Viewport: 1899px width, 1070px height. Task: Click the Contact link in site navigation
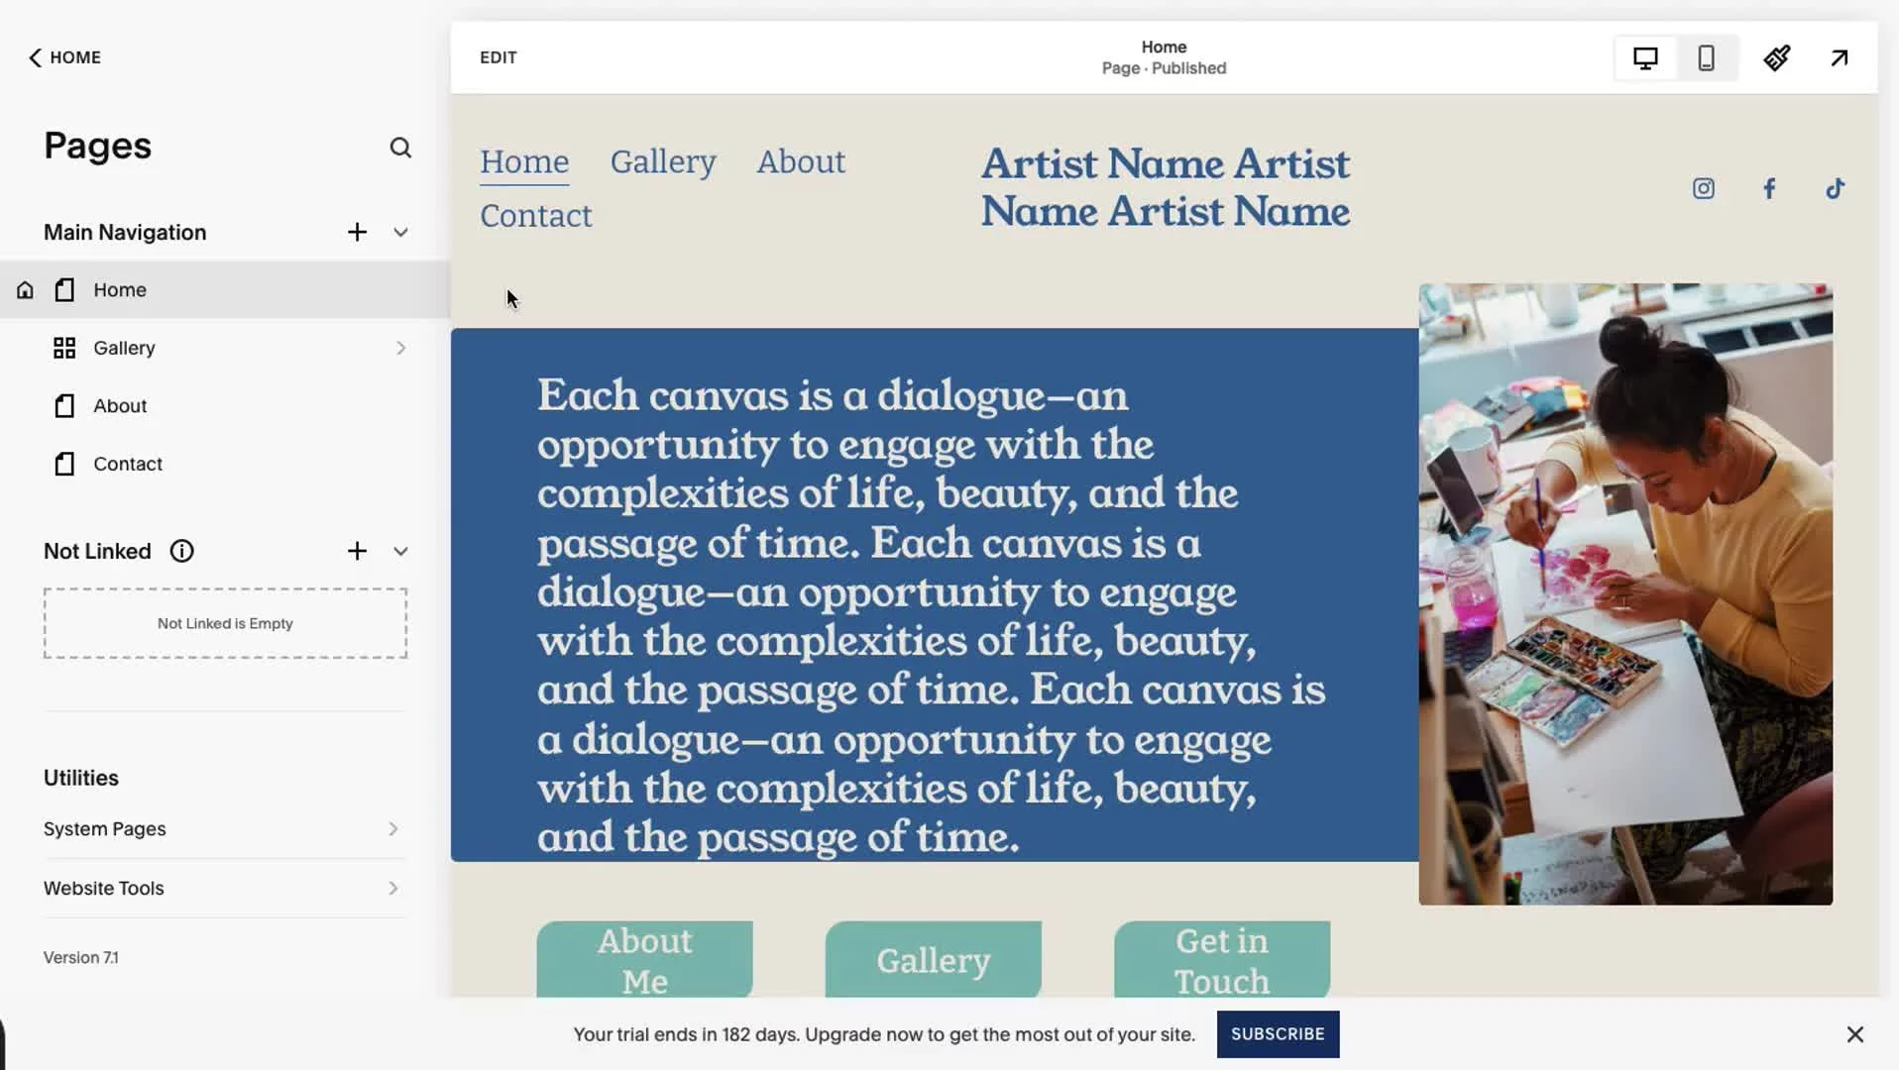pyautogui.click(x=536, y=216)
